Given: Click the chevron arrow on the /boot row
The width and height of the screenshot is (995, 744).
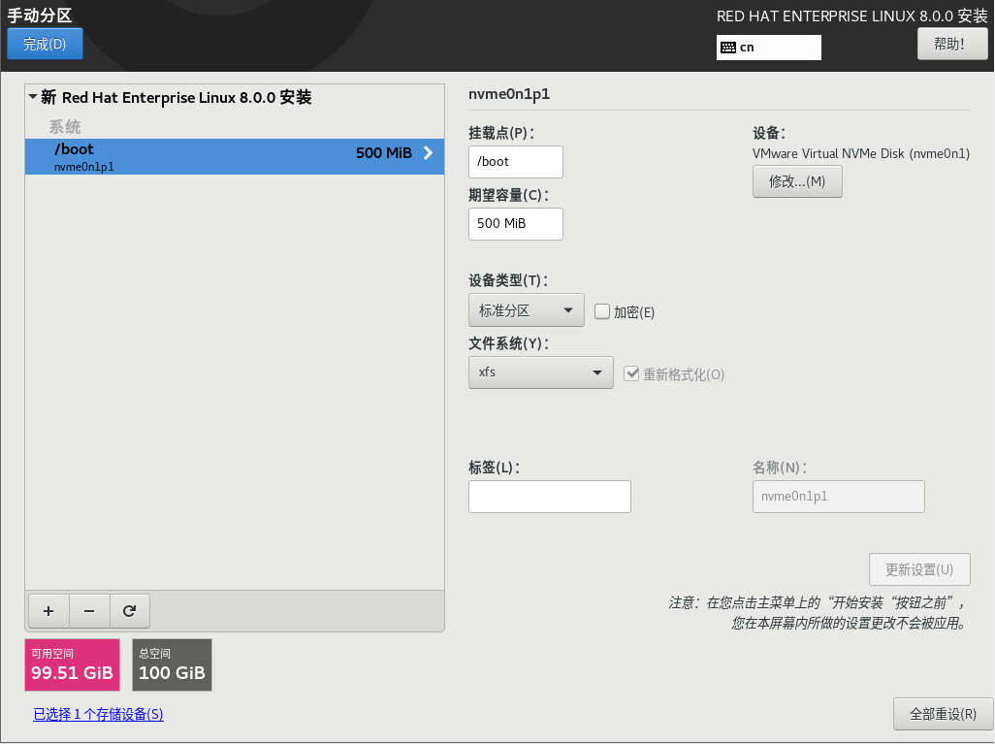Looking at the screenshot, I should (x=429, y=152).
